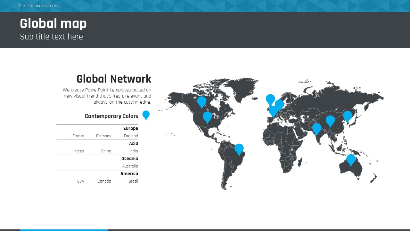Viewport: 410px width, 231px height.
Task: Select the 'Canada' text in the America row
Action: [104, 181]
